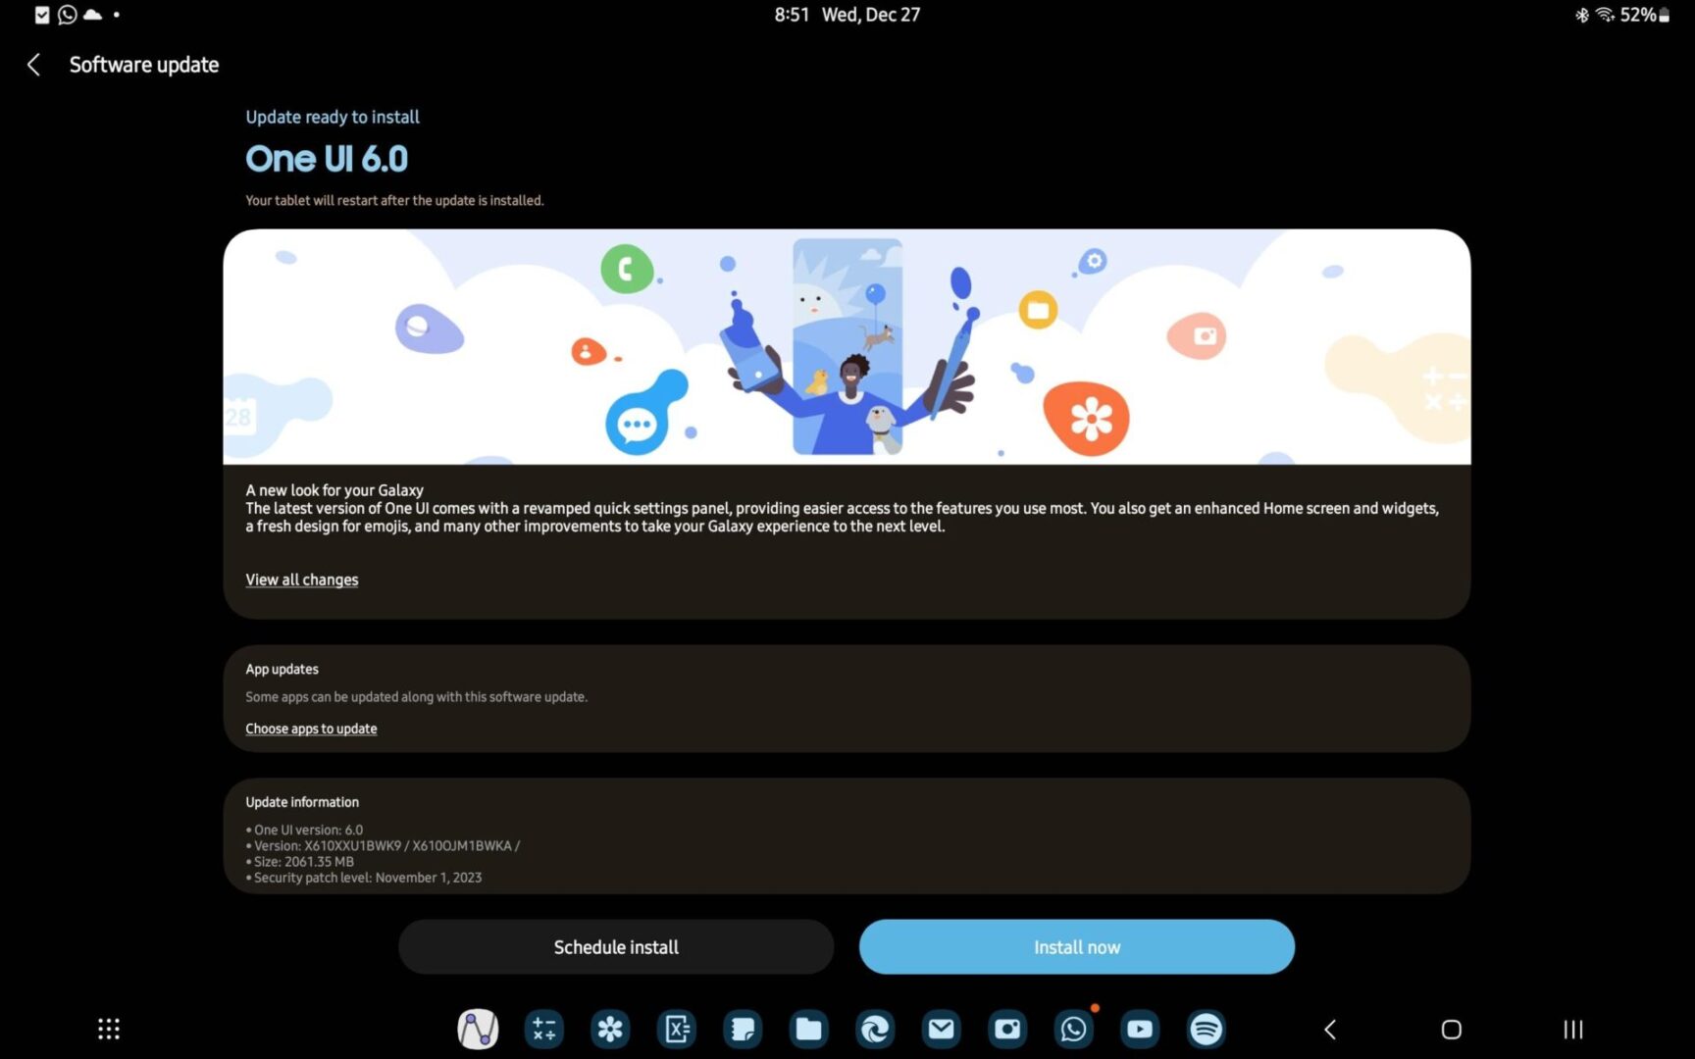This screenshot has height=1059, width=1695.
Task: Open the Calculator app in taskbar
Action: pyautogui.click(x=543, y=1029)
